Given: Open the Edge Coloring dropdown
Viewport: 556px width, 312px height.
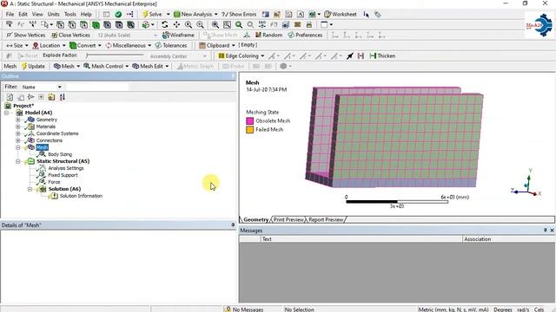Looking at the screenshot, I should (x=242, y=55).
